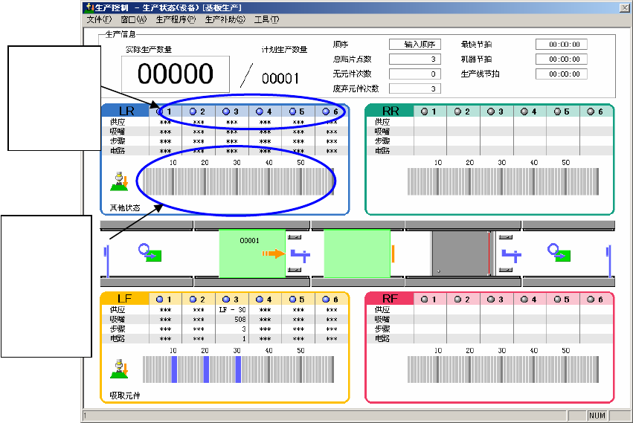Select the LF head panel header
The height and width of the screenshot is (423, 633).
pos(125,299)
